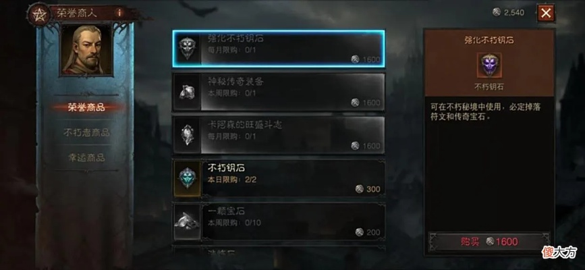This screenshot has height=270, width=585.
Task: Select the 不朽钥石 row priced 300
Action: coord(279,178)
